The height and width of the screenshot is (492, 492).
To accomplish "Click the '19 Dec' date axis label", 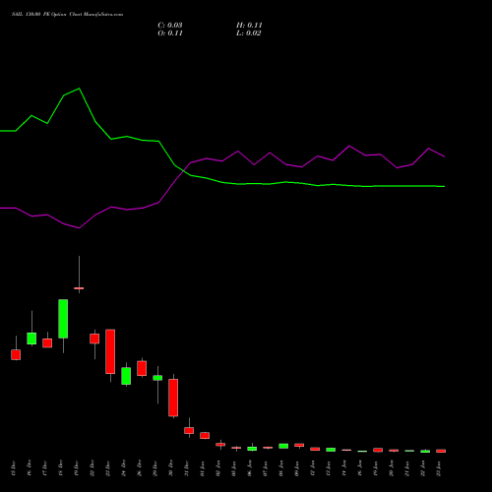I will [x=77, y=468].
